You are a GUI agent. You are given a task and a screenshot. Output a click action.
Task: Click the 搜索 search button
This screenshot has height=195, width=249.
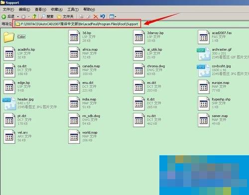(x=47, y=16)
